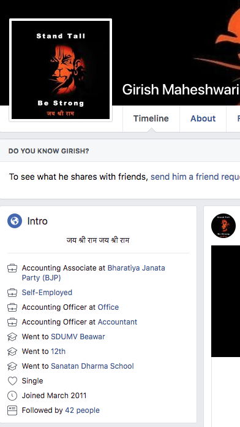Click the briefcase icon beside Self-Employed
The image size is (240, 427).
[12, 293]
